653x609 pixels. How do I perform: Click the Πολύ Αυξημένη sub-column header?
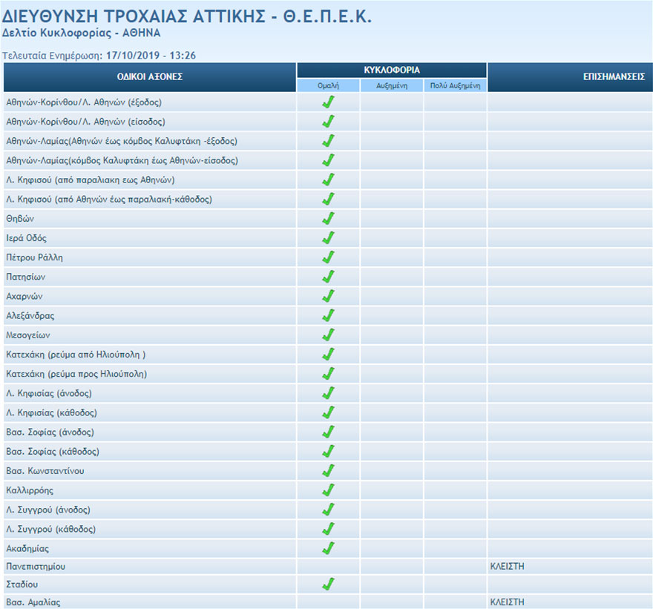[x=455, y=86]
